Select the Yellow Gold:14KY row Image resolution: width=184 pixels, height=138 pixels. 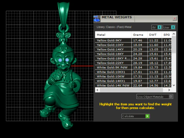point(133,49)
